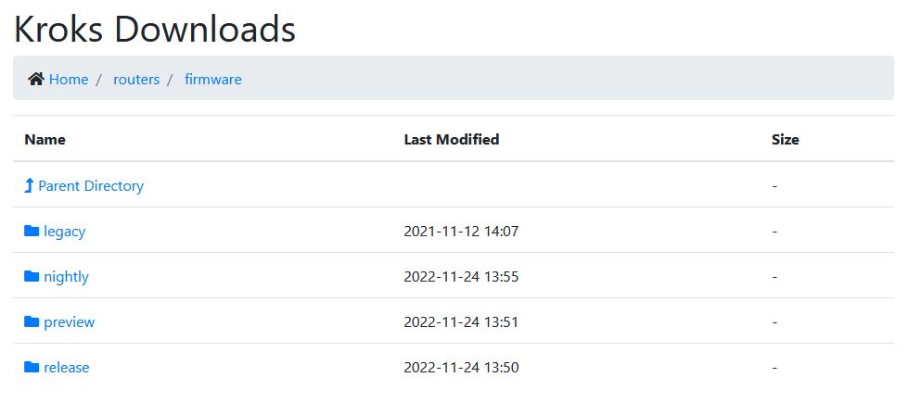Open the preview folder link
This screenshot has width=922, height=415.
tap(69, 321)
